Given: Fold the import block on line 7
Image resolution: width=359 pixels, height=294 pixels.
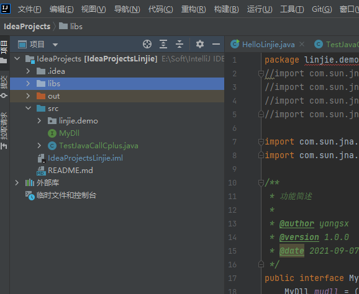Looking at the screenshot, I should pos(261,142).
